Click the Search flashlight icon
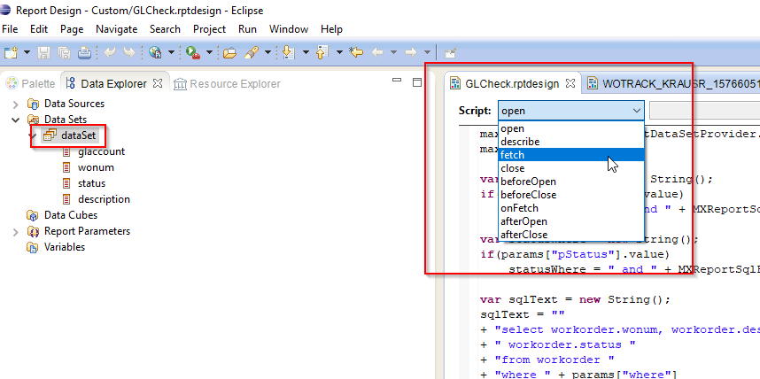 (252, 52)
